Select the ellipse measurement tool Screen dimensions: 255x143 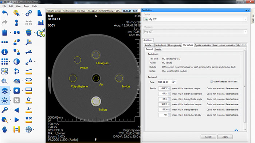29,81
